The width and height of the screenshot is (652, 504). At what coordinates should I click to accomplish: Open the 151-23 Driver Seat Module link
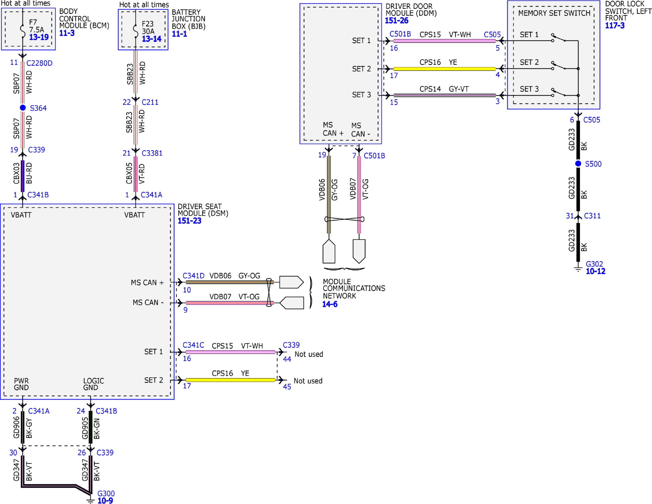pos(189,221)
